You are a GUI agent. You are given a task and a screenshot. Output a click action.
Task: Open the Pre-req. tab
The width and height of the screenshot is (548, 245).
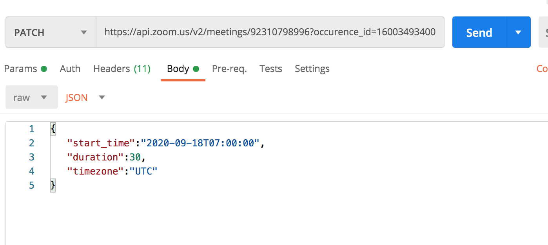coord(229,69)
